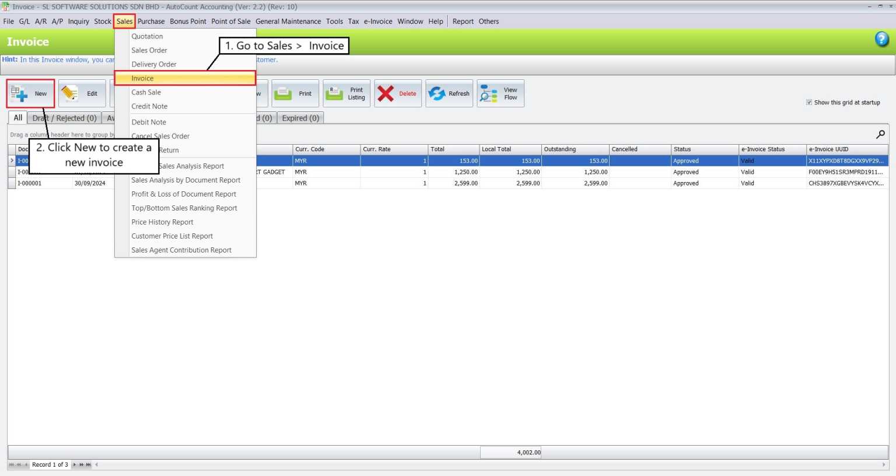The width and height of the screenshot is (896, 476).
Task: Switch to the All tab
Action: (x=18, y=118)
